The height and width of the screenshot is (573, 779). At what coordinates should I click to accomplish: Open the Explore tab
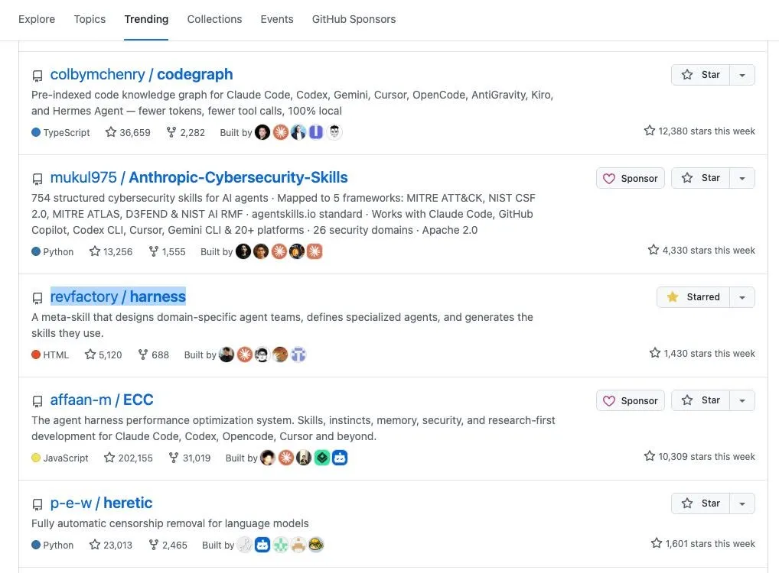[x=37, y=19]
